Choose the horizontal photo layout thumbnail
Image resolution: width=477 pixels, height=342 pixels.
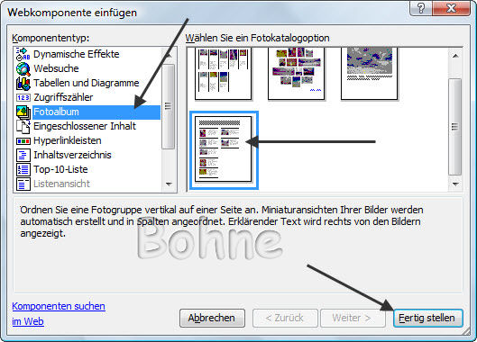pyautogui.click(x=223, y=74)
